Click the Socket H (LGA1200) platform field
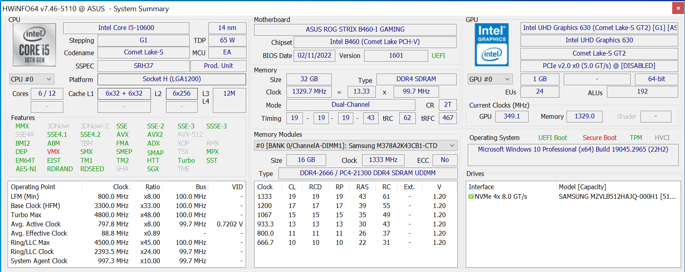The image size is (685, 272). 172,79
